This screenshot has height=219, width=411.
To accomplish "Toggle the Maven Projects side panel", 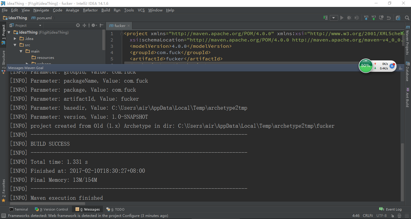I will 408,40.
